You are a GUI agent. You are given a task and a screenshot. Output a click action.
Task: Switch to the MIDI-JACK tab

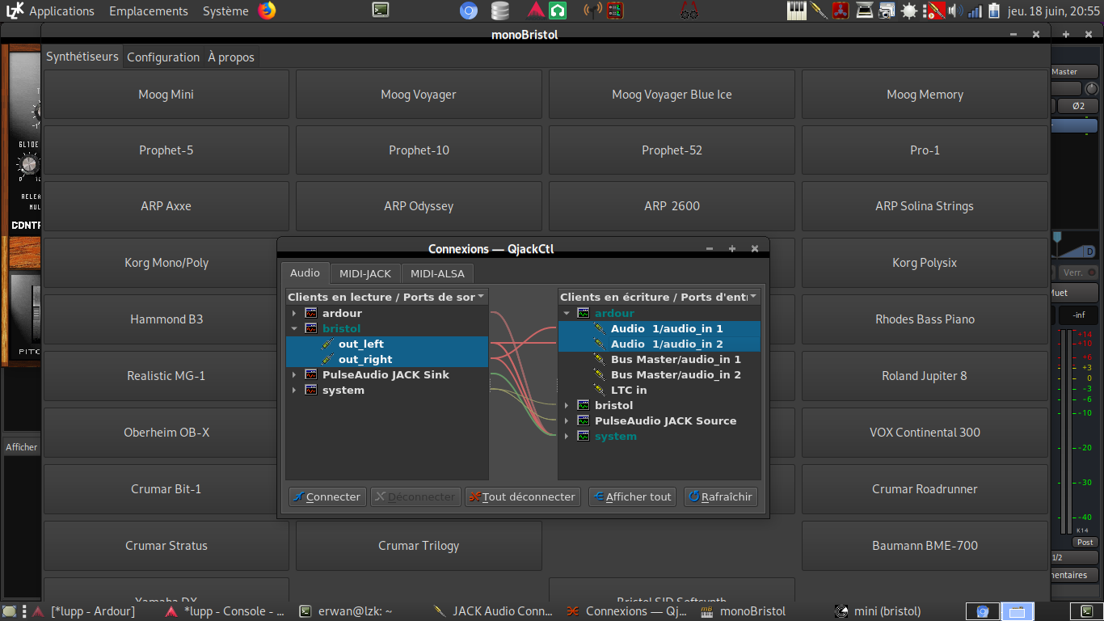pos(364,274)
